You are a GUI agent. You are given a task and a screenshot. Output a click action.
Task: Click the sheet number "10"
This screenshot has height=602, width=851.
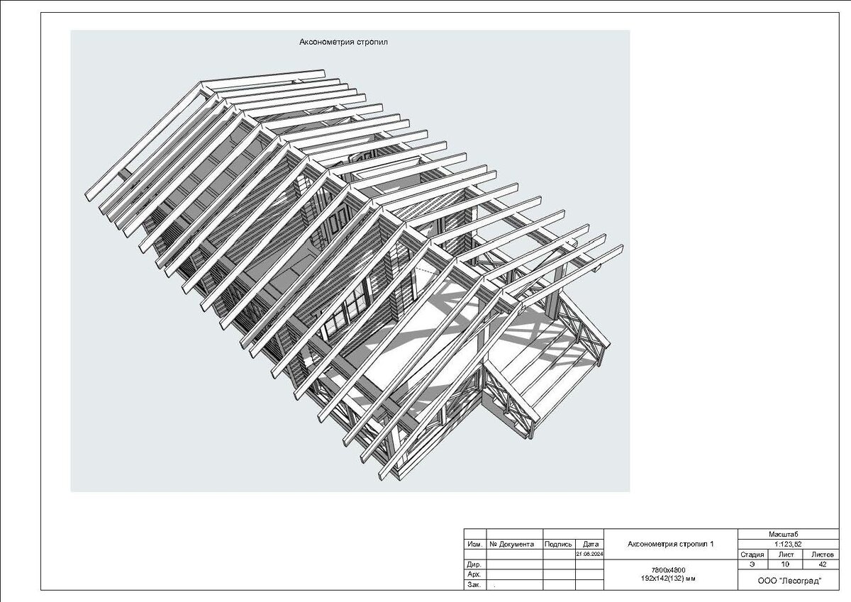pyautogui.click(x=786, y=564)
